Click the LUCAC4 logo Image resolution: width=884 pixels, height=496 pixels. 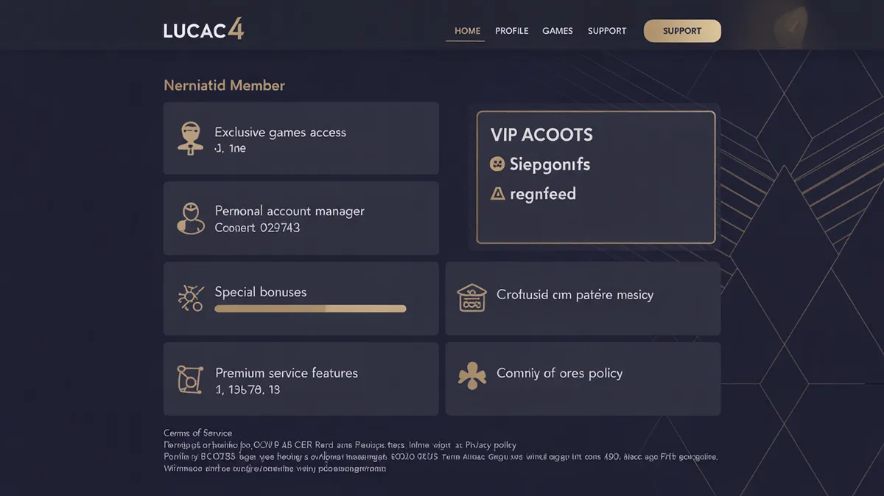pyautogui.click(x=203, y=29)
